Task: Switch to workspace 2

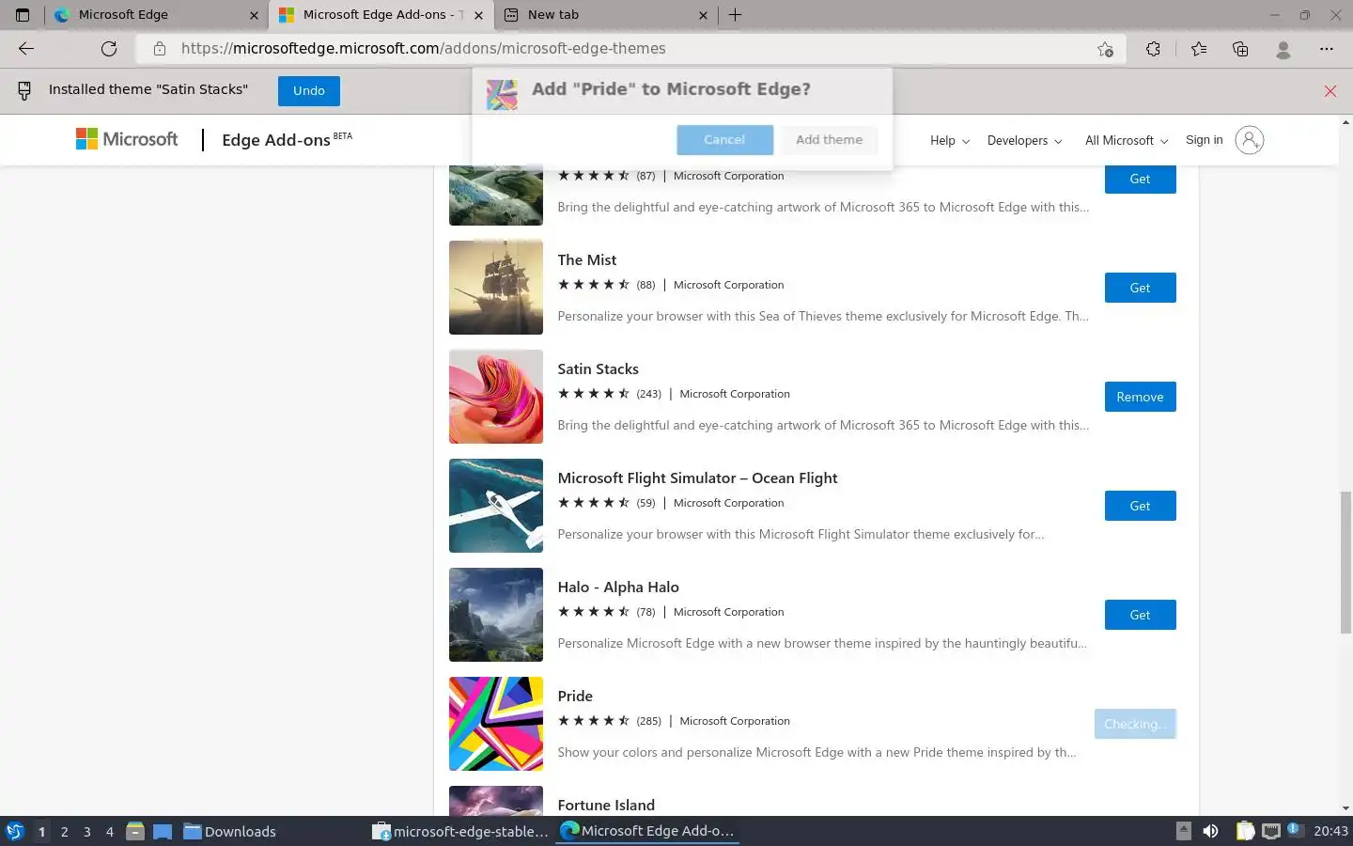Action: pyautogui.click(x=64, y=832)
